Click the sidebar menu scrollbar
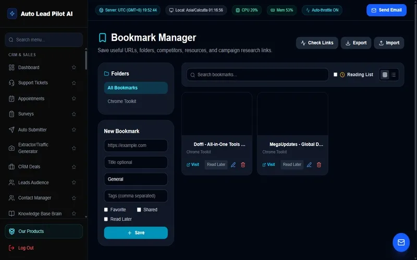 pyautogui.click(x=86, y=60)
